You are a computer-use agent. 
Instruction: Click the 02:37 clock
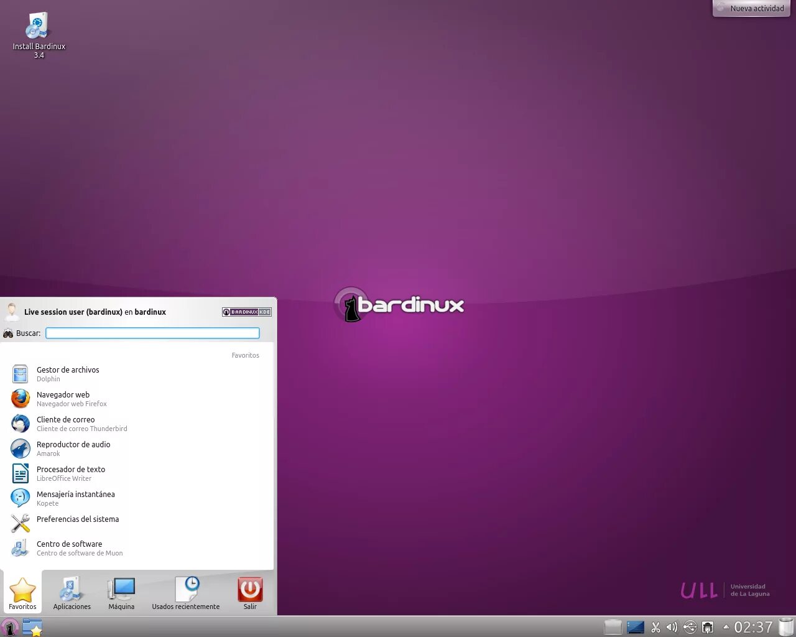[x=754, y=627]
